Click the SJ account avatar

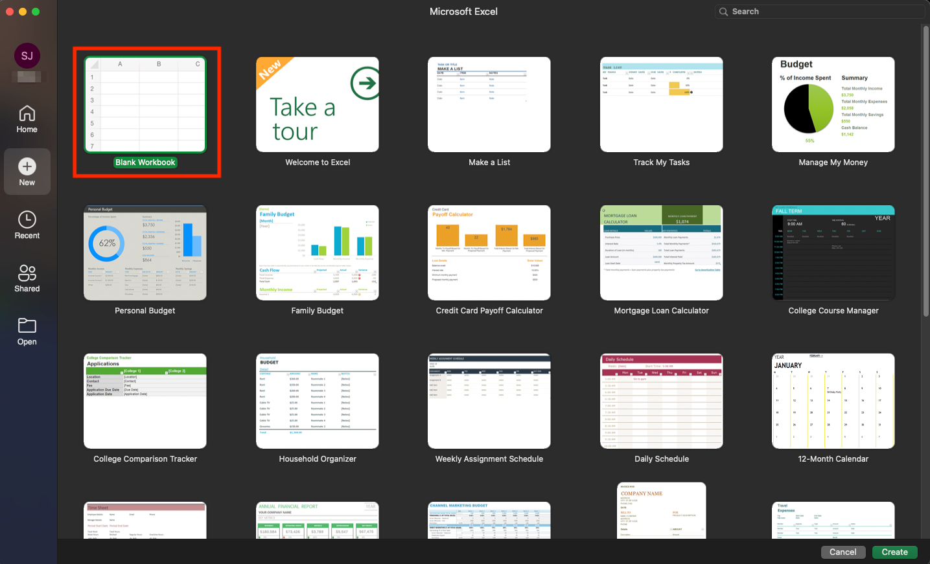tap(27, 56)
